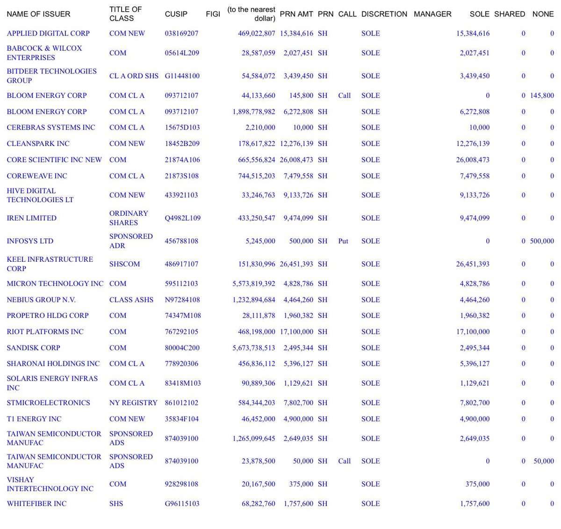Select SHSCOM class for Keel Infrastructure
This screenshot has width=561, height=529.
click(125, 264)
